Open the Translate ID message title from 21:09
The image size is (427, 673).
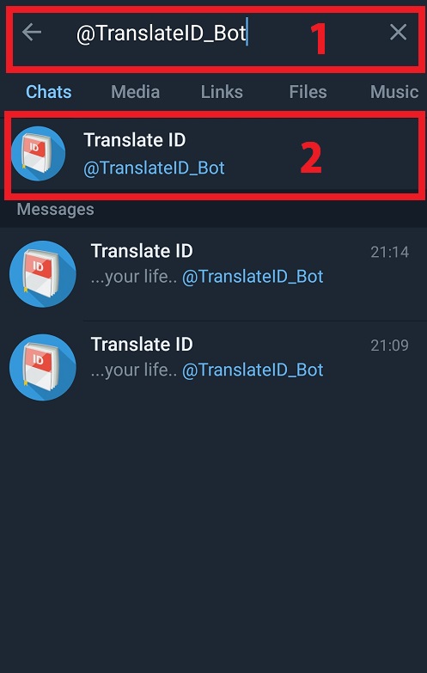[142, 344]
